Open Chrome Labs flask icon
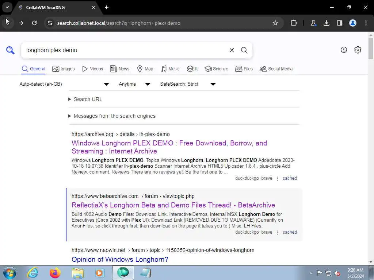Image resolution: width=374 pixels, height=280 pixels. 313,23
